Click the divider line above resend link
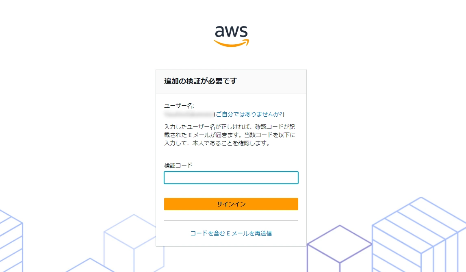Image resolution: width=466 pixels, height=272 pixels. (x=231, y=221)
